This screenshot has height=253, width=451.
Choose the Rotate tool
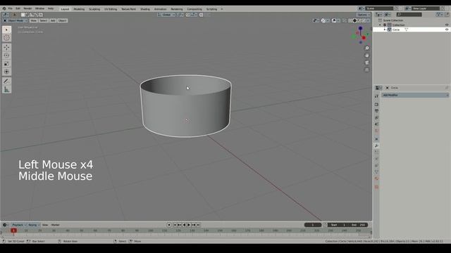pos(6,56)
